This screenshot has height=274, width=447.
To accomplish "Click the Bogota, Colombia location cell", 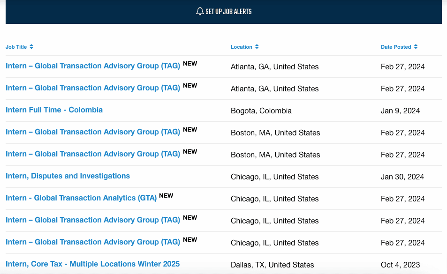I will (x=261, y=111).
